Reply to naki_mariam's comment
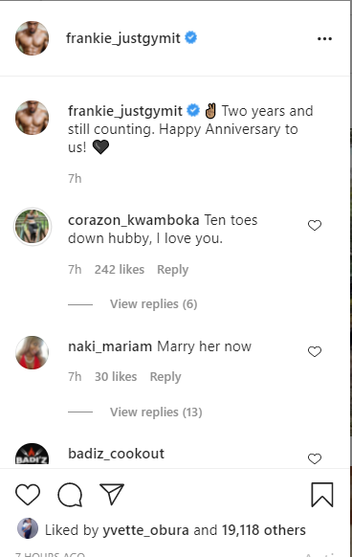Viewport: 352px width, 557px height. coord(165,377)
